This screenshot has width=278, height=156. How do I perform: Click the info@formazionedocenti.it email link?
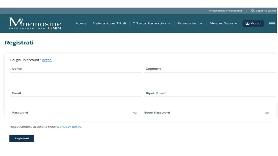225,11
